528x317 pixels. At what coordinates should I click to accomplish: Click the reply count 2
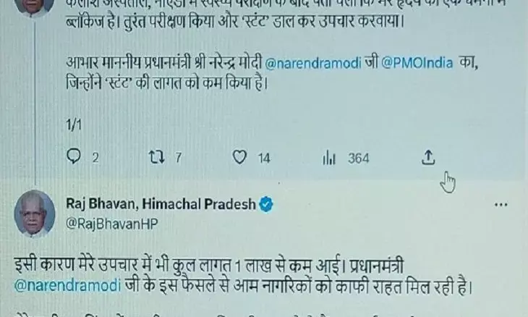(x=95, y=158)
